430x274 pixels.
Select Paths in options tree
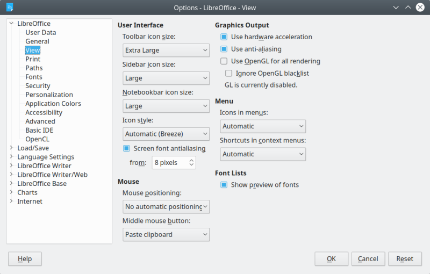[34, 68]
